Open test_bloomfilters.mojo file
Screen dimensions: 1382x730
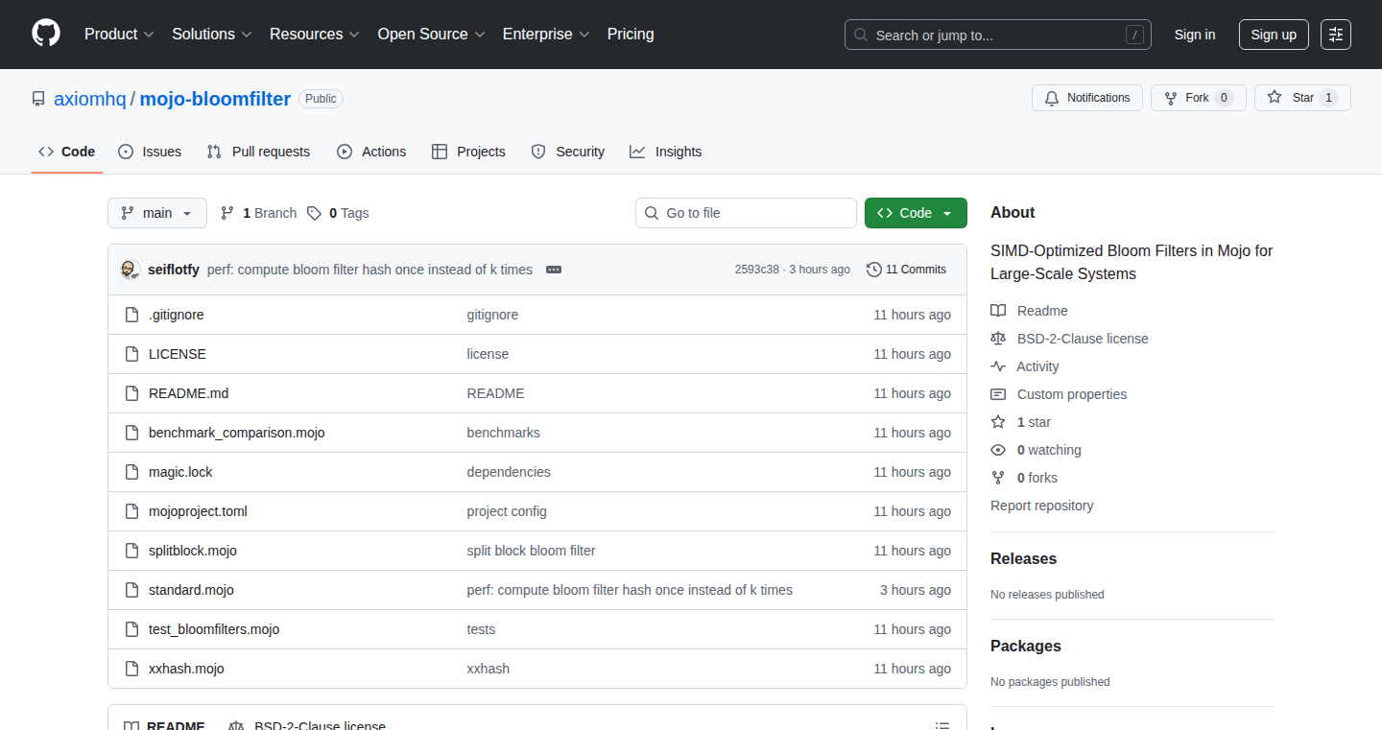pos(214,629)
